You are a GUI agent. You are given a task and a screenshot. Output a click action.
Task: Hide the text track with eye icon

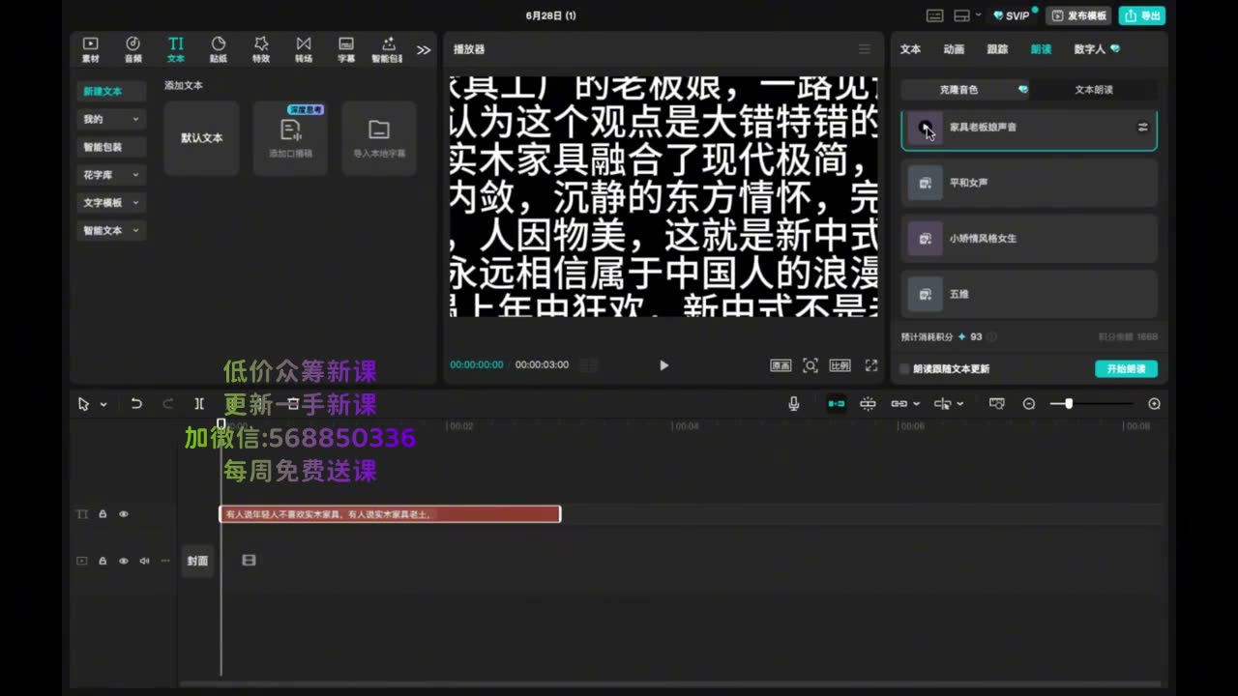coord(124,514)
